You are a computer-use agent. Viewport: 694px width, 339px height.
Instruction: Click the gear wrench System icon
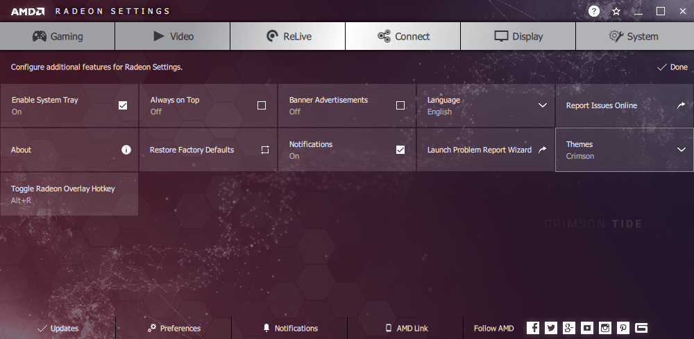616,36
